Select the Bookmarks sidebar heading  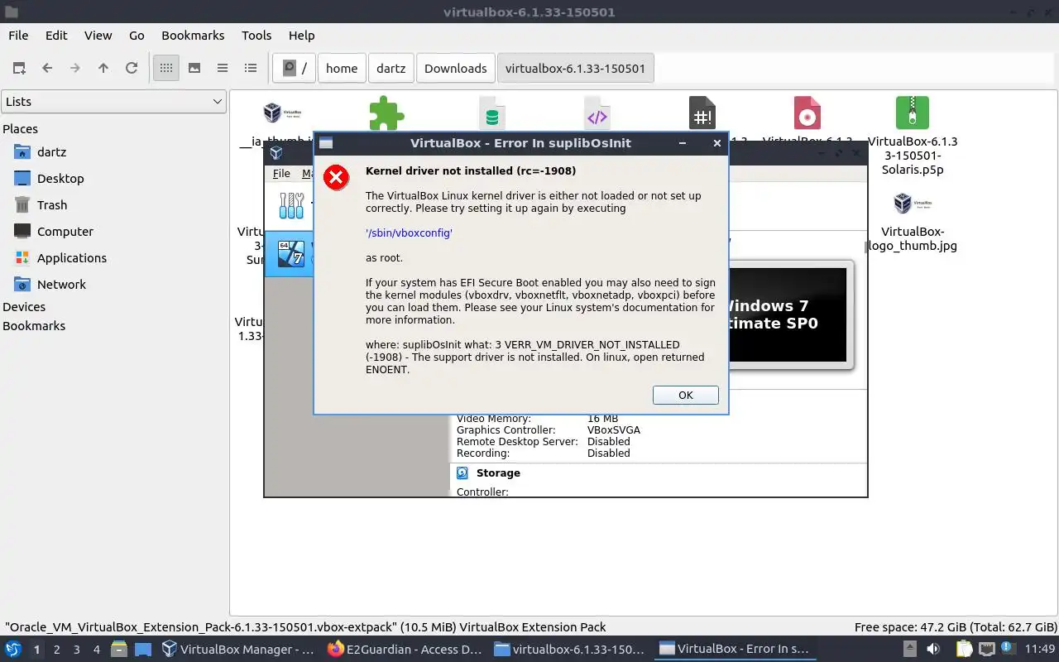[x=34, y=326]
